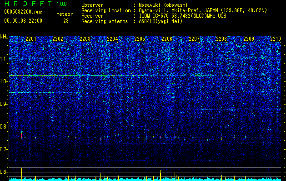Click the 1.1 kHz axis label
The image size is (286, 181).
pyautogui.click(x=4, y=59)
